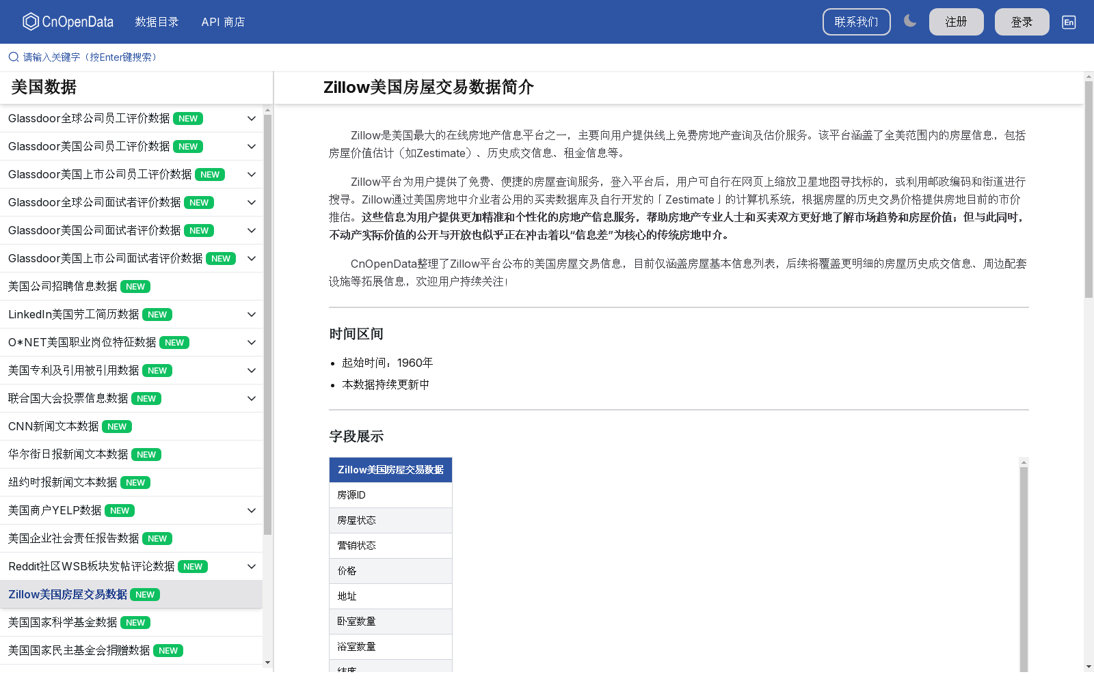The height and width of the screenshot is (683, 1094).
Task: Click NEW badge beside Zillow美国房屋交易数据
Action: 145,595
